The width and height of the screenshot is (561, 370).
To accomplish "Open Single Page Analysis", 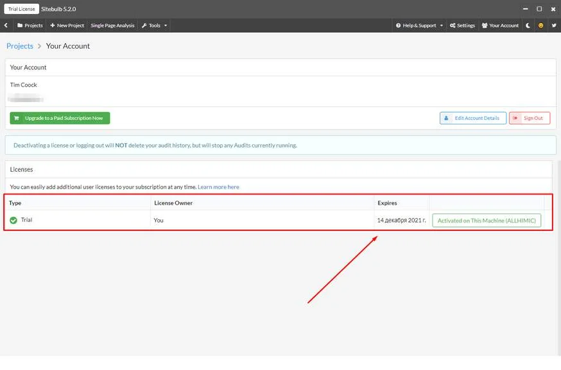I will pos(112,26).
